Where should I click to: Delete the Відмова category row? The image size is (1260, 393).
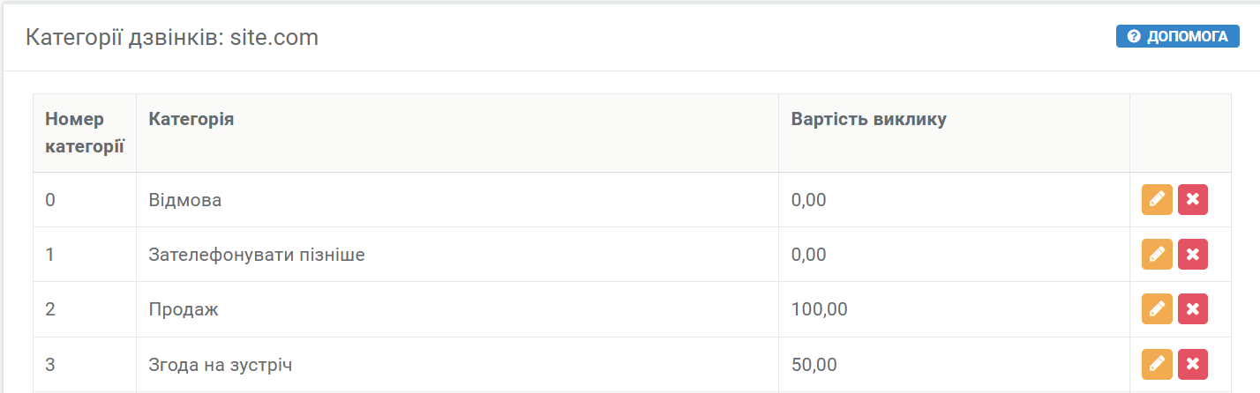click(1193, 200)
